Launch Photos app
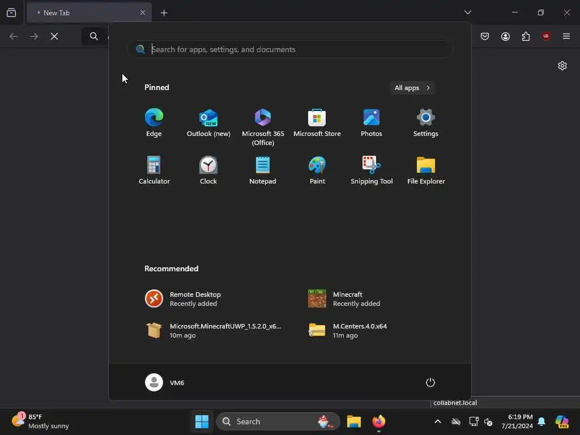 (x=372, y=123)
